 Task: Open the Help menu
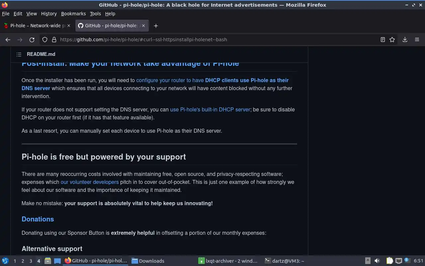(110, 14)
